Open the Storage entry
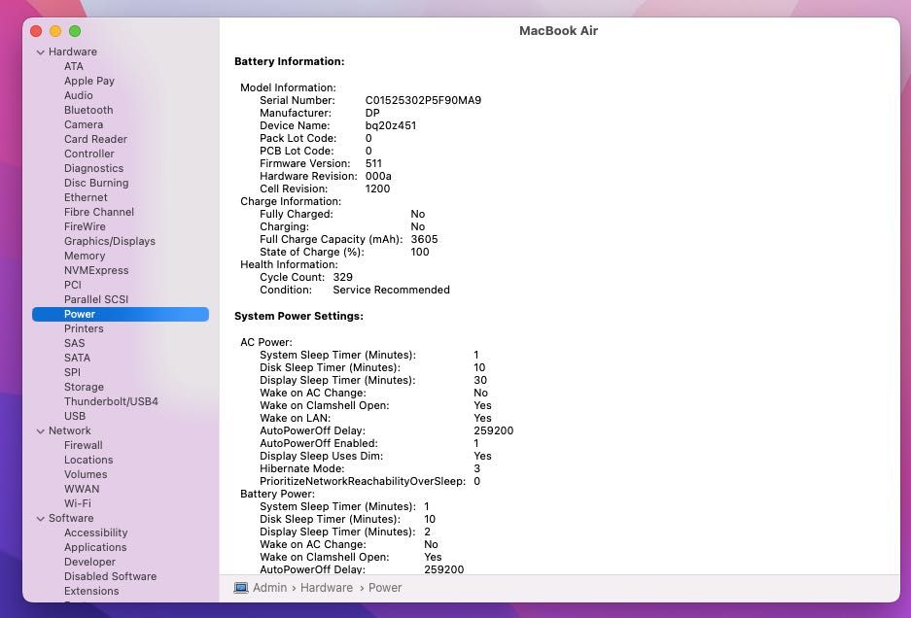Image resolution: width=911 pixels, height=618 pixels. 84,387
